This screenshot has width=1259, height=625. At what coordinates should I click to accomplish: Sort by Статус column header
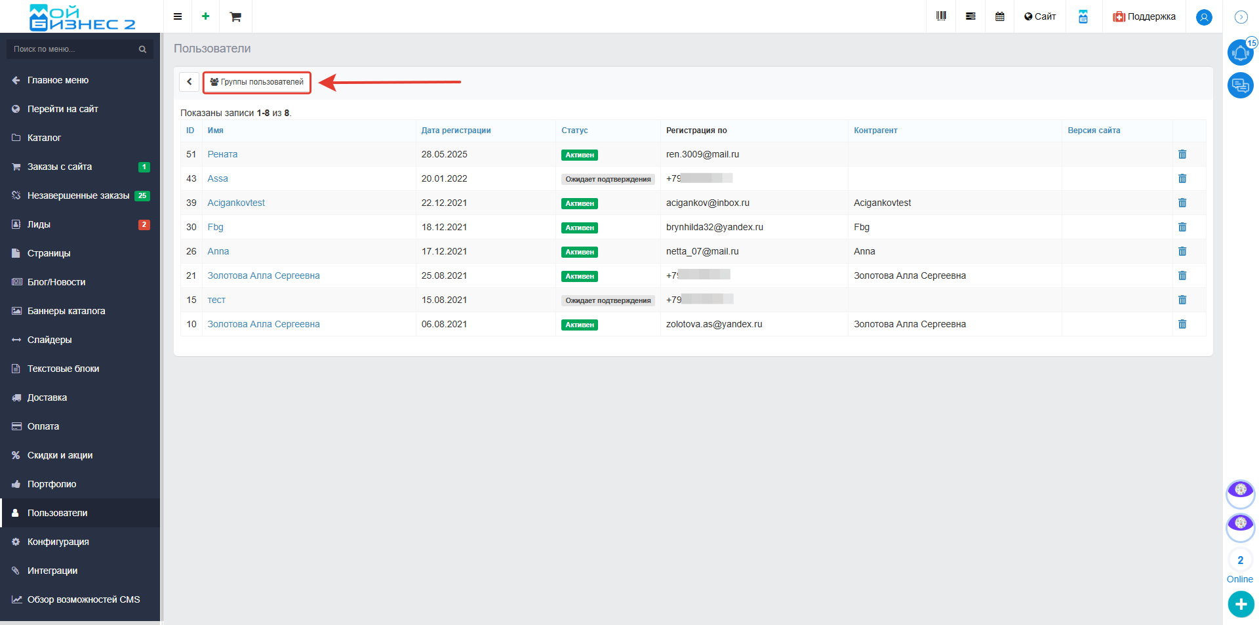pyautogui.click(x=574, y=131)
